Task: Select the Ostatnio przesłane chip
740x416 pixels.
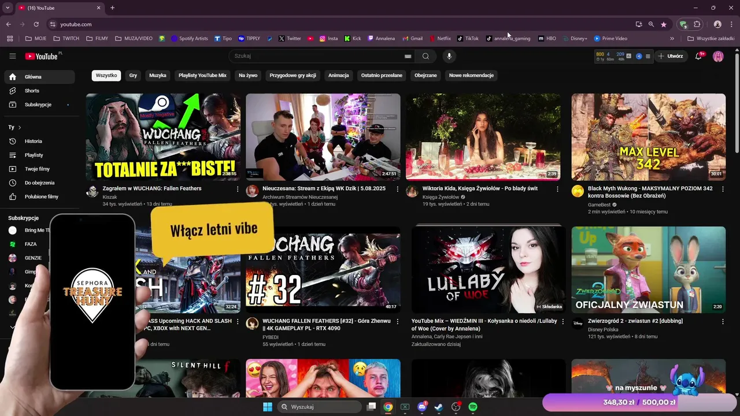Action: tap(382, 75)
